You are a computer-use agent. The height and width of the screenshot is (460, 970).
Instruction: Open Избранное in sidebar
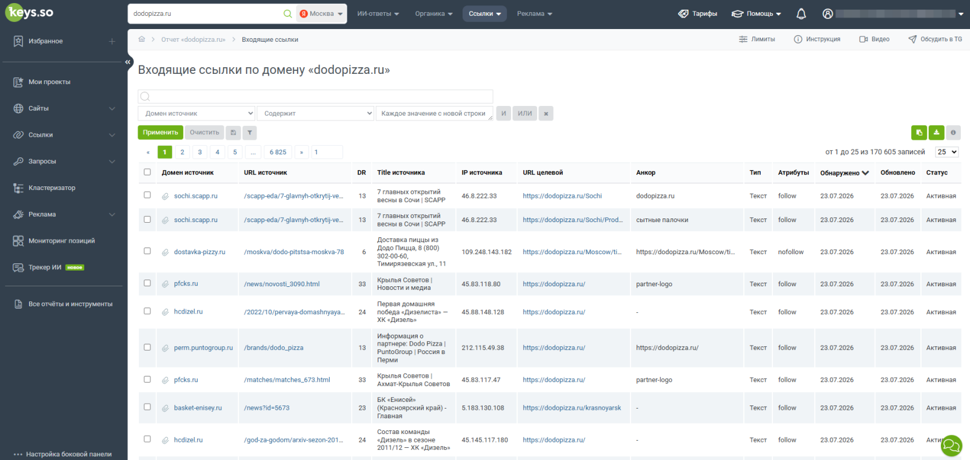pyautogui.click(x=45, y=41)
